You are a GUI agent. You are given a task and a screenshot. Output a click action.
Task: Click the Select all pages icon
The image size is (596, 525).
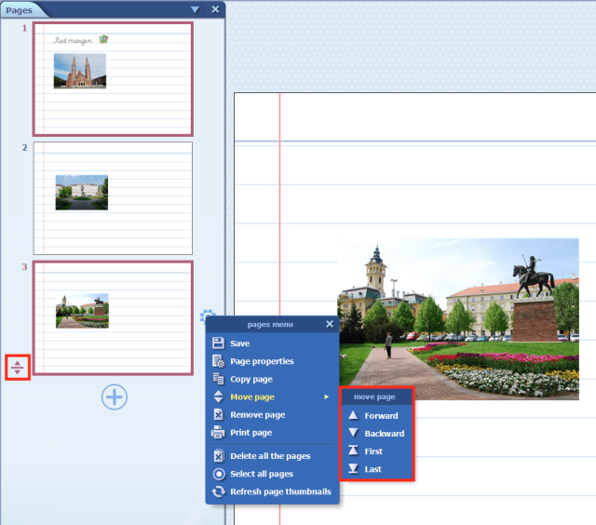(218, 474)
